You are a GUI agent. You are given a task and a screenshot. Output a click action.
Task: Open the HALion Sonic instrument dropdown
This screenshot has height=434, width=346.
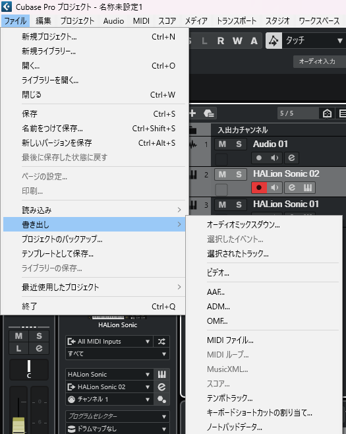pyautogui.click(x=109, y=375)
